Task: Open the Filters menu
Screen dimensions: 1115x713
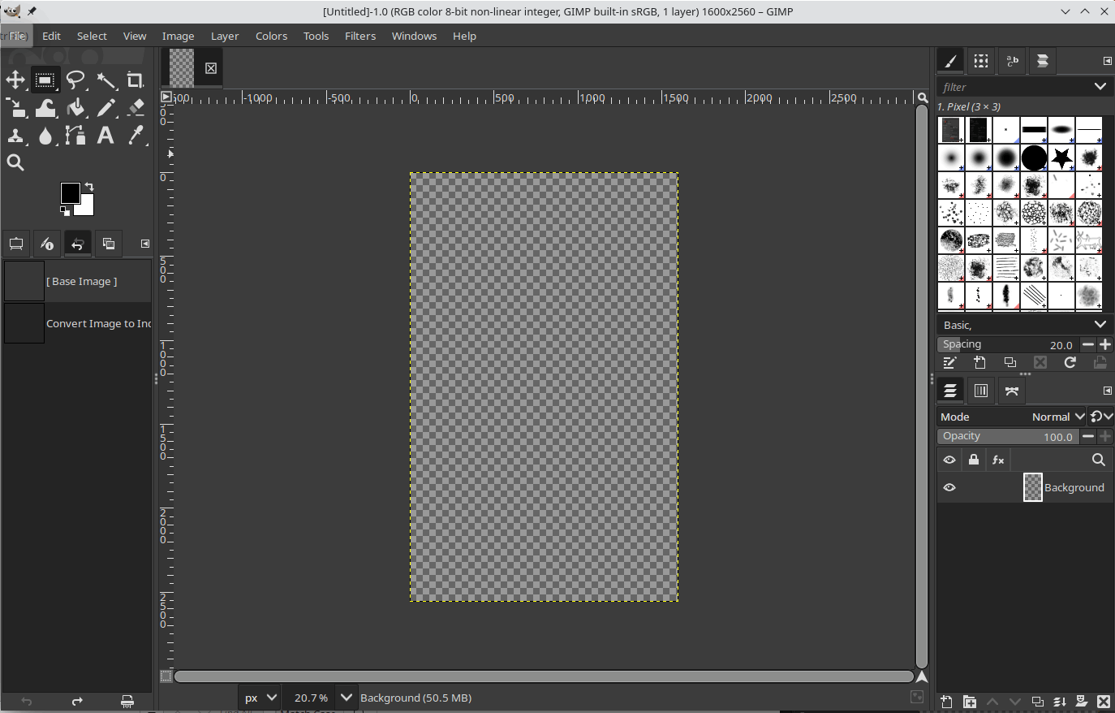Action: point(359,36)
